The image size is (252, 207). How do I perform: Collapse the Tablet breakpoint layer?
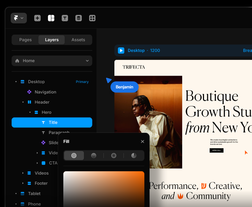coord(16,194)
